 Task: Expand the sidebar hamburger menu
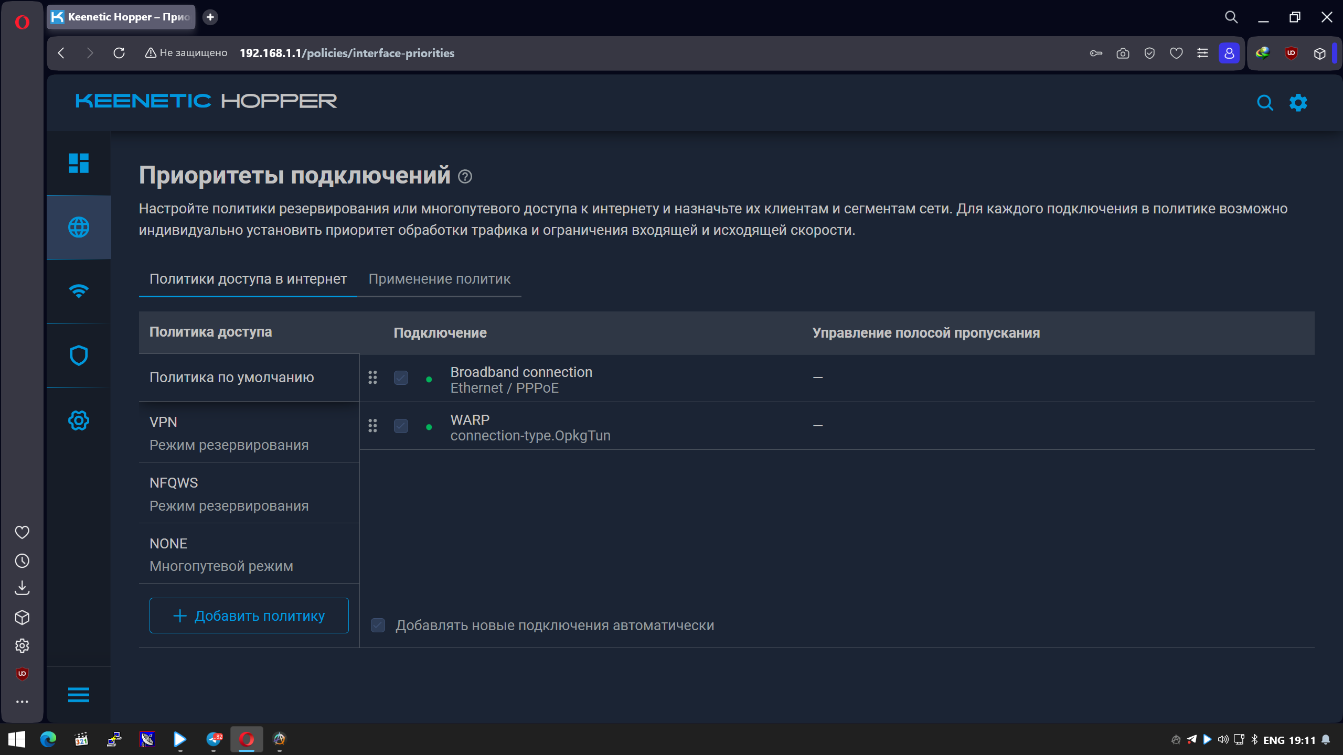pos(79,695)
